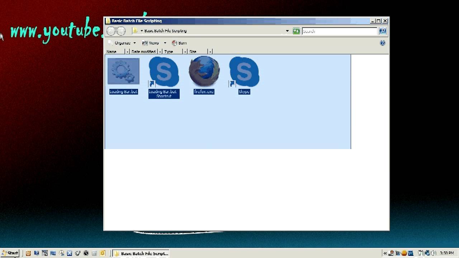Open the Loading Bar.bat file
Image resolution: width=459 pixels, height=258 pixels.
pos(123,72)
